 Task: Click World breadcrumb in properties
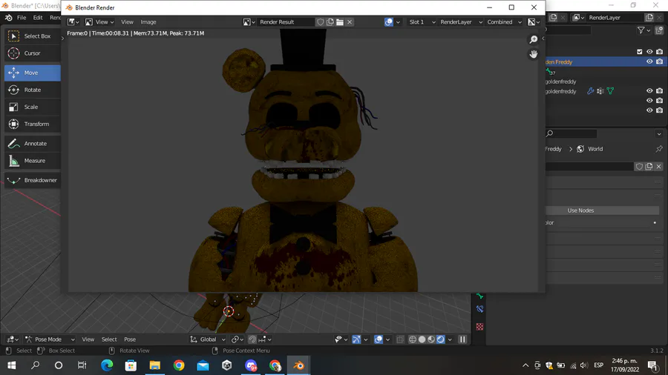[590, 149]
